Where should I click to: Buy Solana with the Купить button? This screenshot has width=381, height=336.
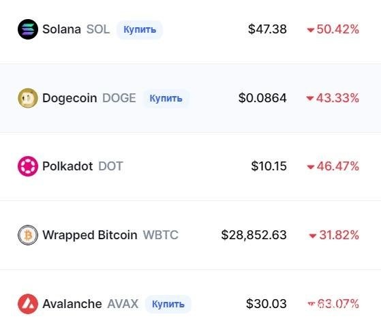click(140, 29)
